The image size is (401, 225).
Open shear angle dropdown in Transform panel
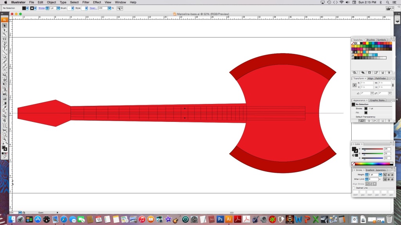390,93
